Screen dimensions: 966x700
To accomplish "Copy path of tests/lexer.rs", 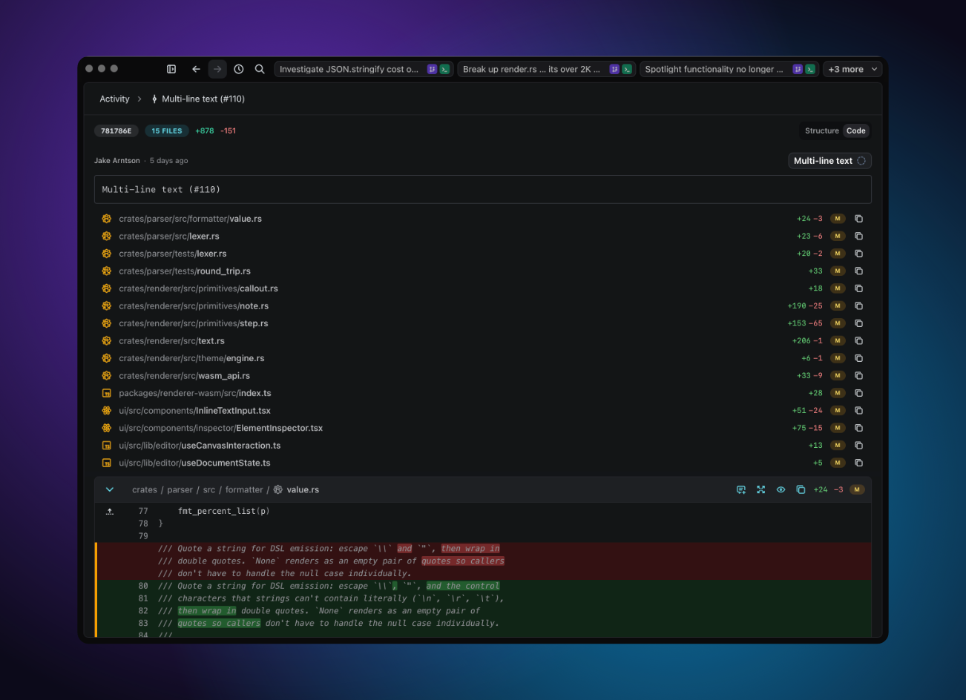I will click(858, 254).
